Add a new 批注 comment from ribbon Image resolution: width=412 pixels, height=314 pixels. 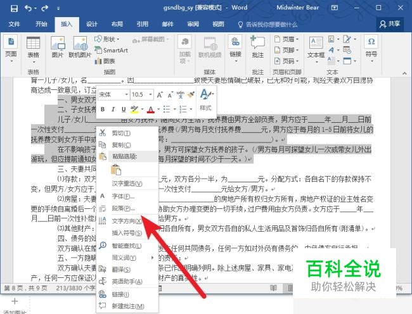[x=258, y=47]
